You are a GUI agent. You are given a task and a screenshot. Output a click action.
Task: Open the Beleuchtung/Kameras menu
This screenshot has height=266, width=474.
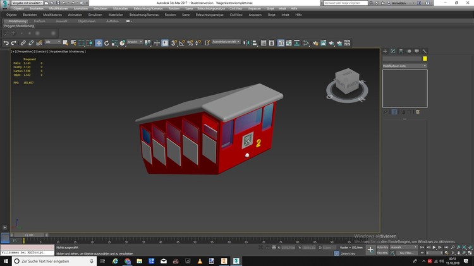pos(144,15)
